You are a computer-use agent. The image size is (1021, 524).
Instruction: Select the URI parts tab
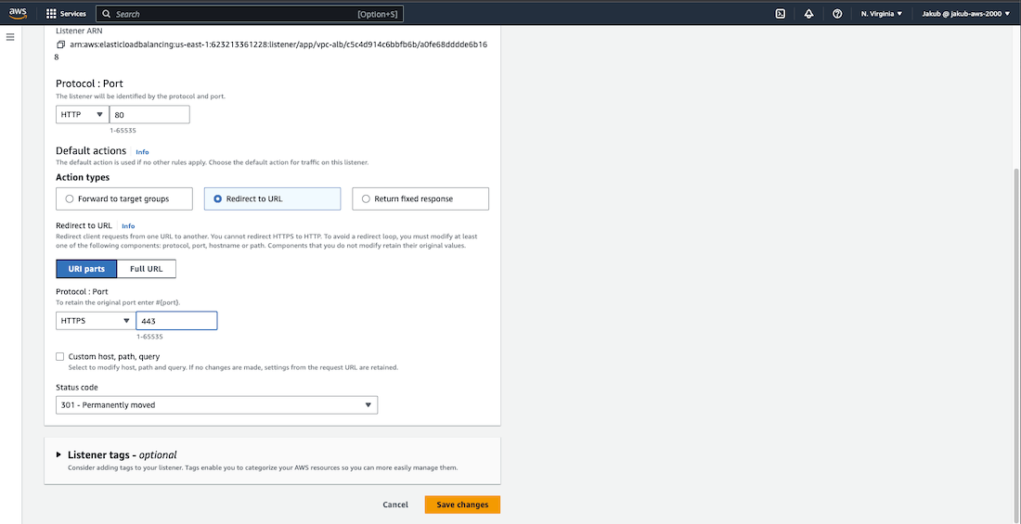(x=87, y=269)
